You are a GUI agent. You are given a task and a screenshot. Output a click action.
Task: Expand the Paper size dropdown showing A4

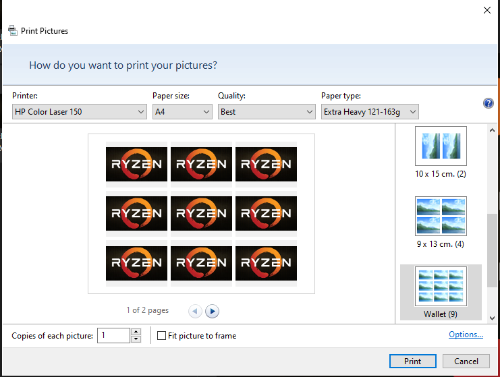pos(182,112)
